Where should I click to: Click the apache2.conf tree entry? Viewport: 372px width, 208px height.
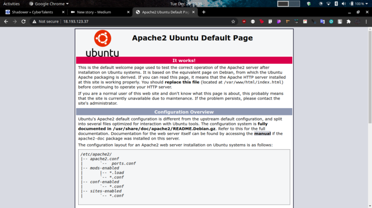click(104, 159)
